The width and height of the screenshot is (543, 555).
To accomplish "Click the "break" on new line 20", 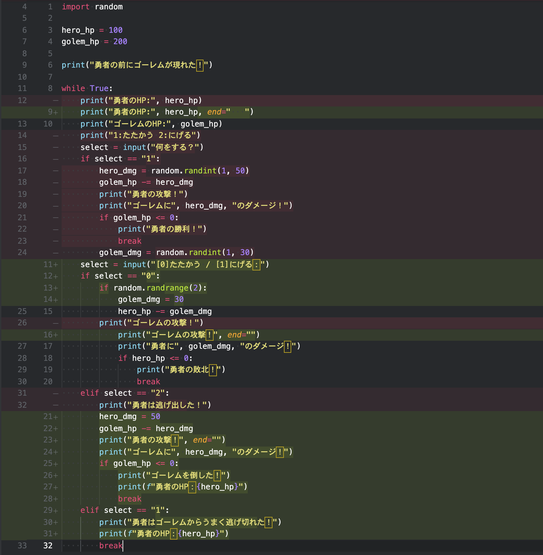I will click(148, 382).
